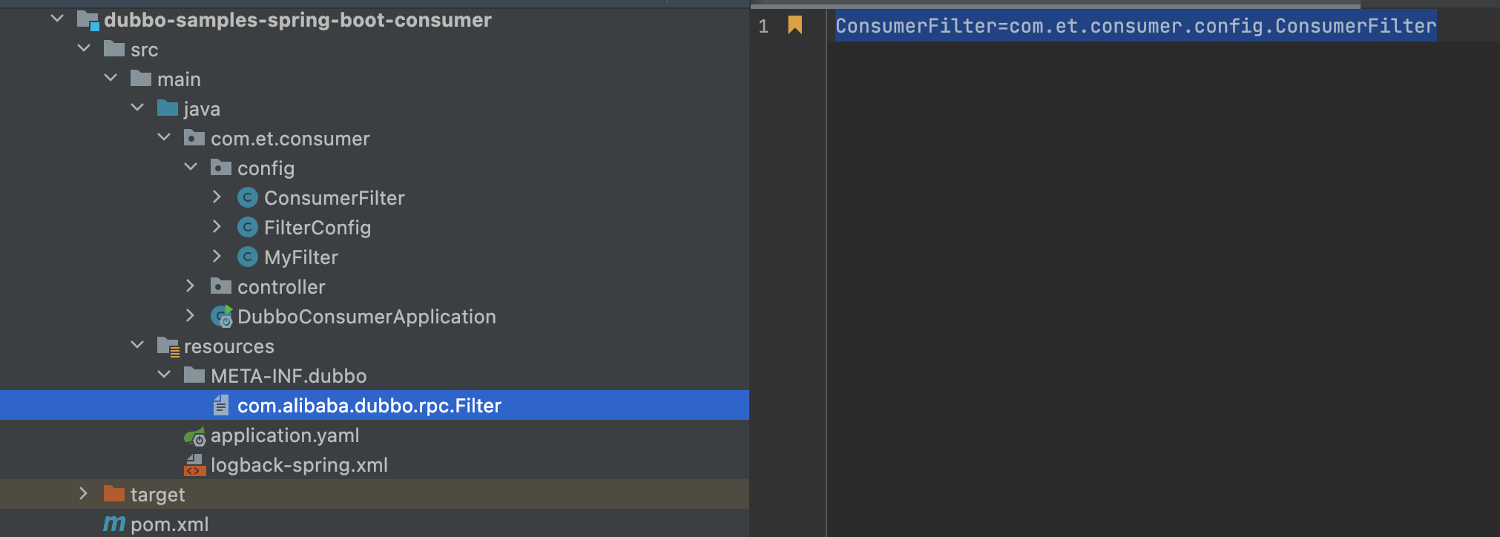Click the bookmark icon in the gutter
The width and height of the screenshot is (1500, 537).
click(x=795, y=26)
